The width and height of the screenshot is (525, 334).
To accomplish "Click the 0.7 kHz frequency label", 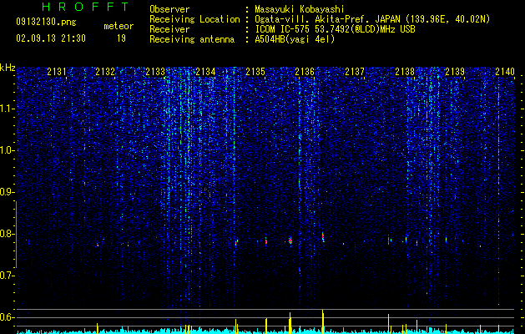I will [x=7, y=276].
